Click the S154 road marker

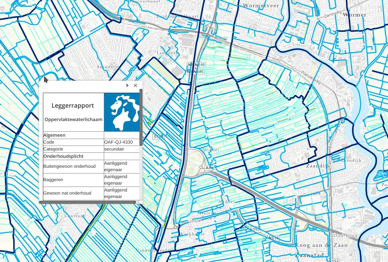click(158, 137)
